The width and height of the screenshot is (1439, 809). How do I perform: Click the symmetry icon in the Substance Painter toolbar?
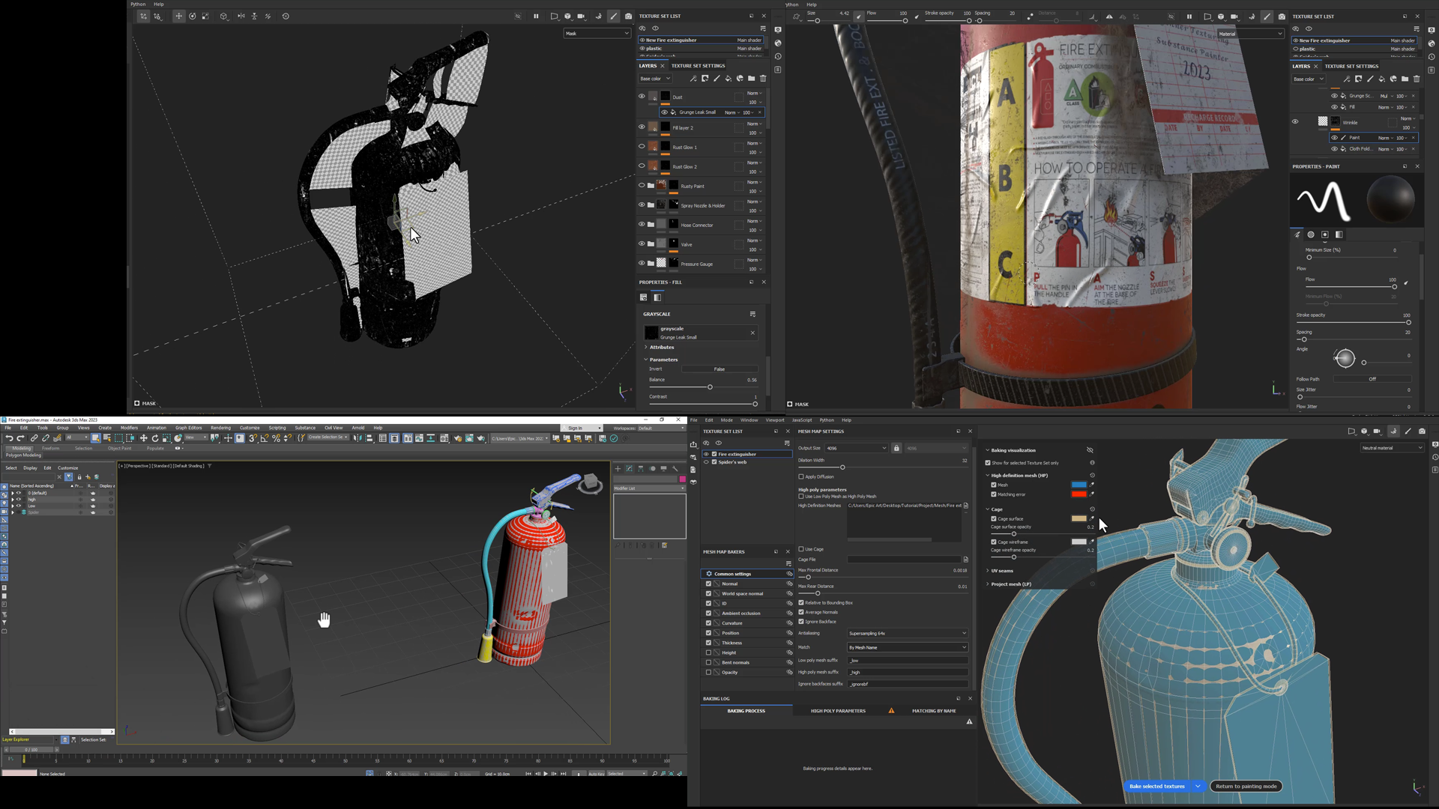241,16
